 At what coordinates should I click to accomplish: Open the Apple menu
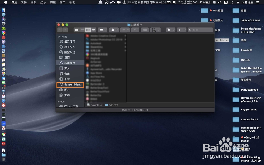click(x=5, y=2)
